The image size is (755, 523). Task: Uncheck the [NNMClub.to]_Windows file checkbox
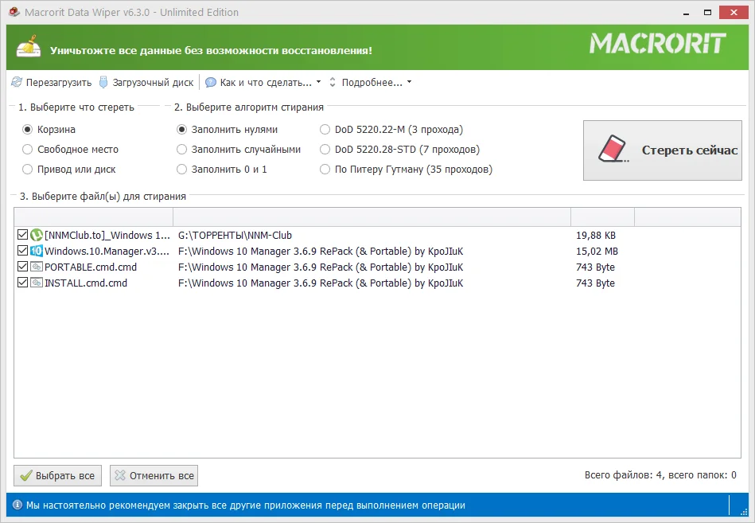[x=22, y=235]
